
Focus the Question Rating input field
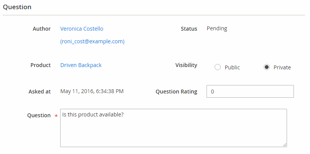pos(250,91)
